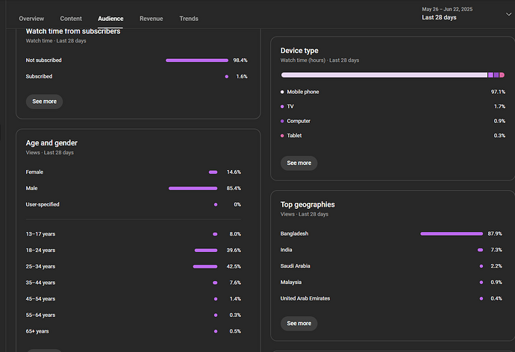The height and width of the screenshot is (352, 515).
Task: Click the 25–34 years bar
Action: [x=205, y=267]
